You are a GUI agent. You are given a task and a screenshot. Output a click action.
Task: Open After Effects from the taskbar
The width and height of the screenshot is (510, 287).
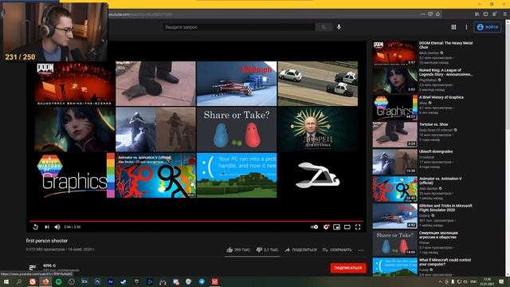pos(111,281)
